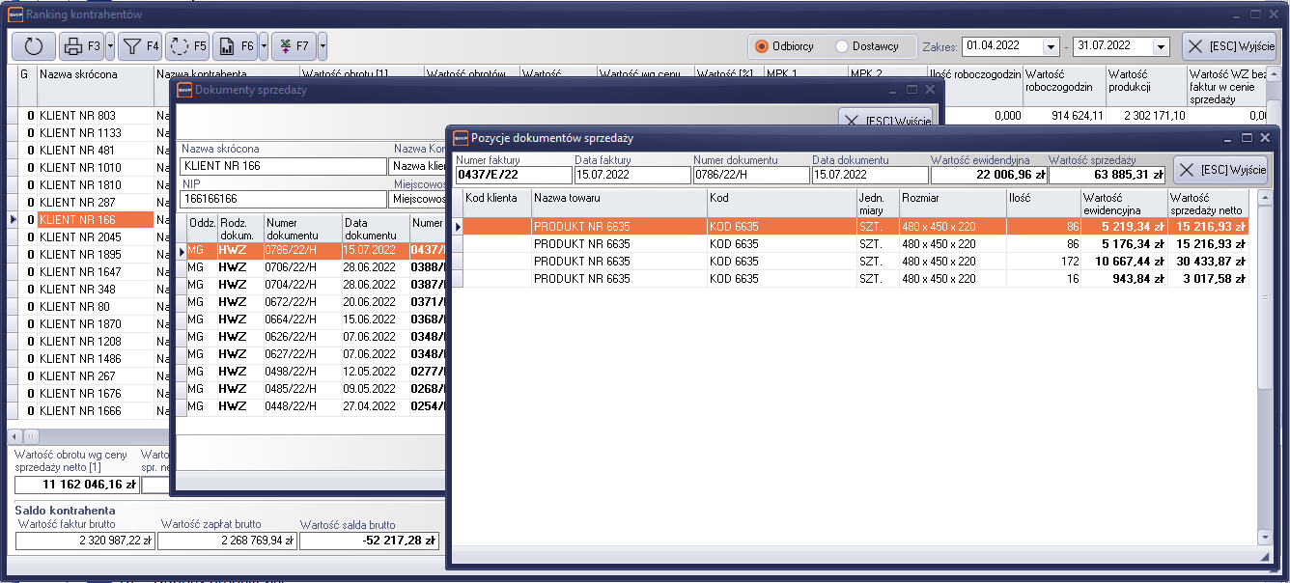This screenshot has height=583, width=1290.
Task: Click the resize grip in the Pozycje window corner
Action: tap(1265, 557)
